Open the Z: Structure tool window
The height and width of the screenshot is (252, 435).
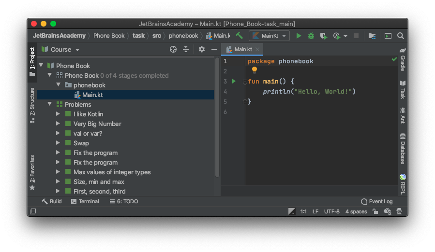(x=32, y=105)
